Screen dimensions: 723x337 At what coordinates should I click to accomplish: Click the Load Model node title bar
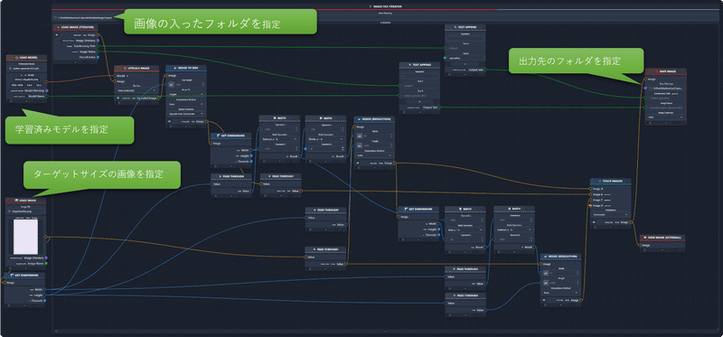click(x=26, y=58)
